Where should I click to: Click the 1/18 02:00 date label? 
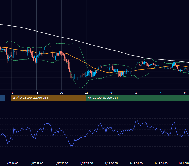136,163
